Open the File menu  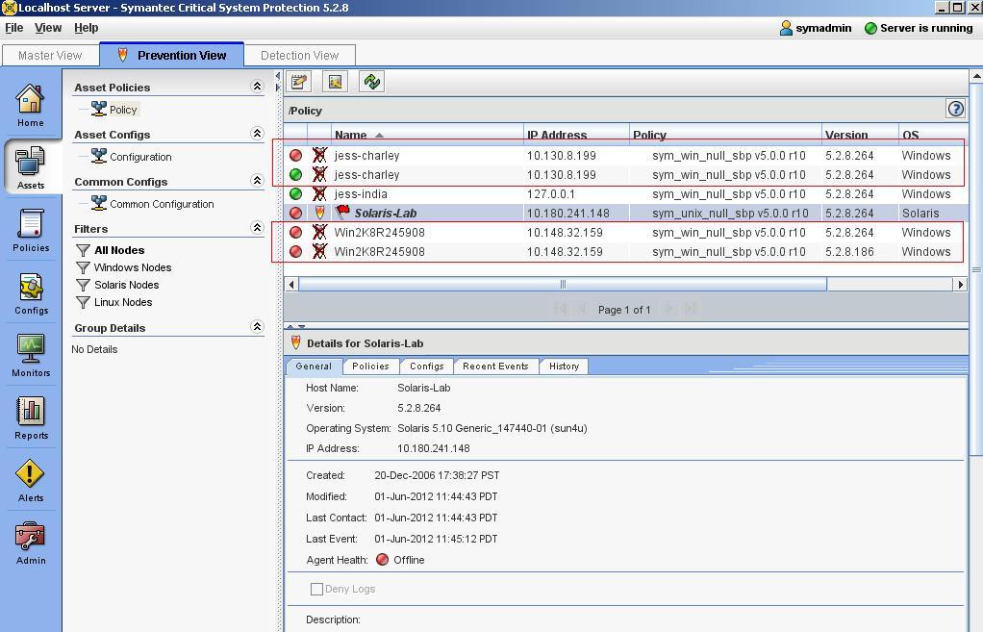point(14,28)
